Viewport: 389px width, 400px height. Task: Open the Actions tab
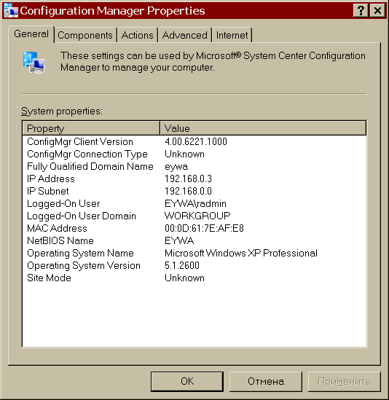(x=137, y=35)
